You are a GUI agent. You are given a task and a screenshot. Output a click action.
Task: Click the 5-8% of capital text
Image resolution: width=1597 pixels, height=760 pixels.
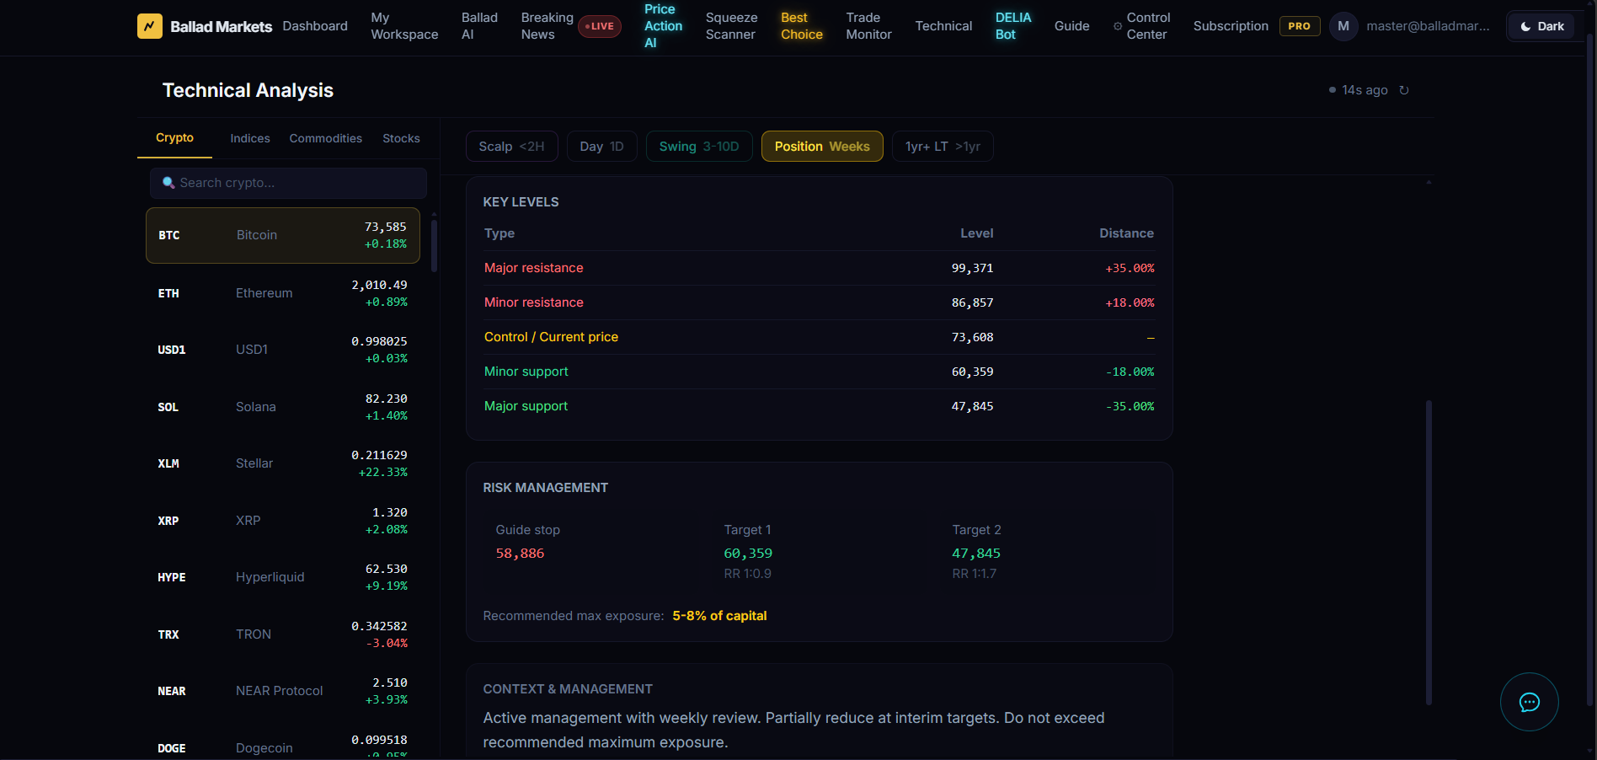(x=719, y=616)
